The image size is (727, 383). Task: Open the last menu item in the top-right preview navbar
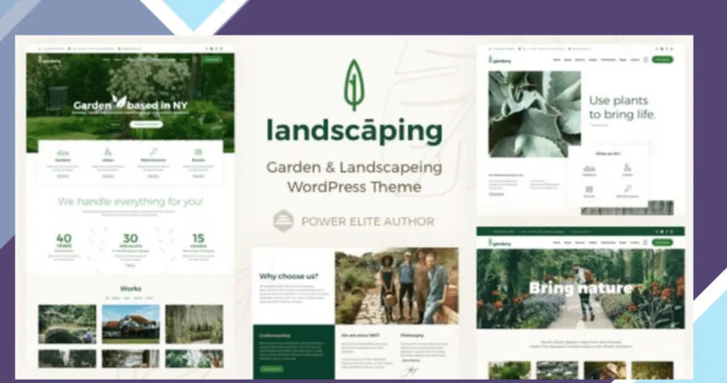634,59
